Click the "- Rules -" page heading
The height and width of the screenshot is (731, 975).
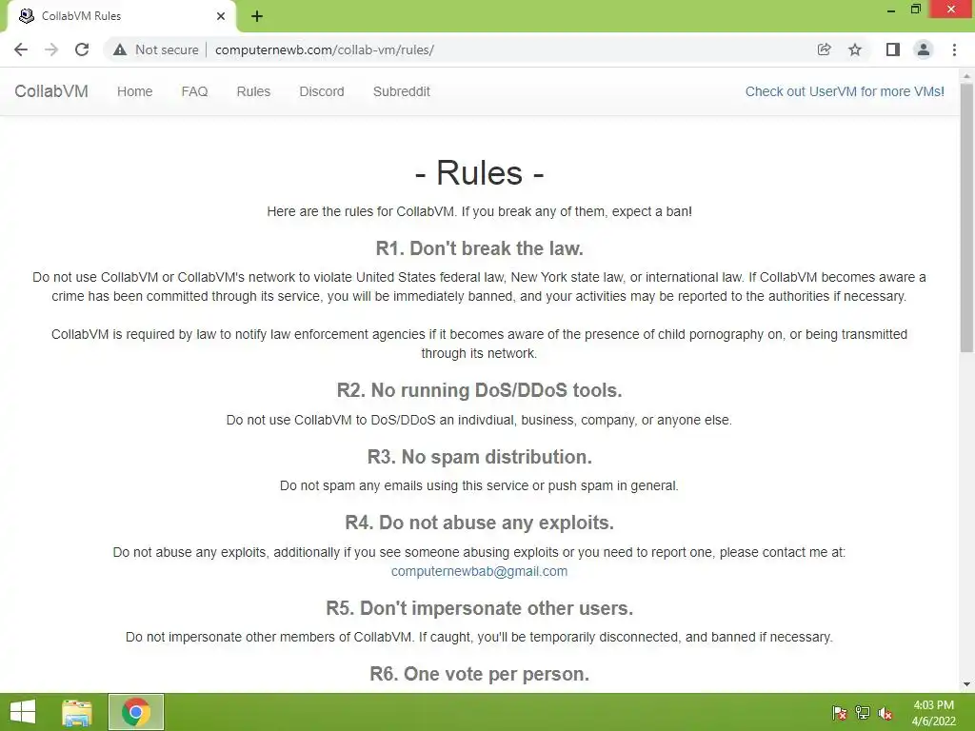[x=480, y=173]
